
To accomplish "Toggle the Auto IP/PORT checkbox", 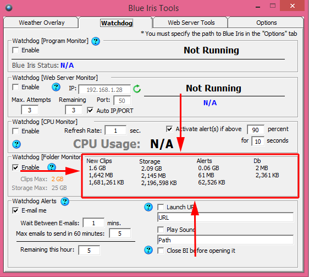I will [x=90, y=110].
